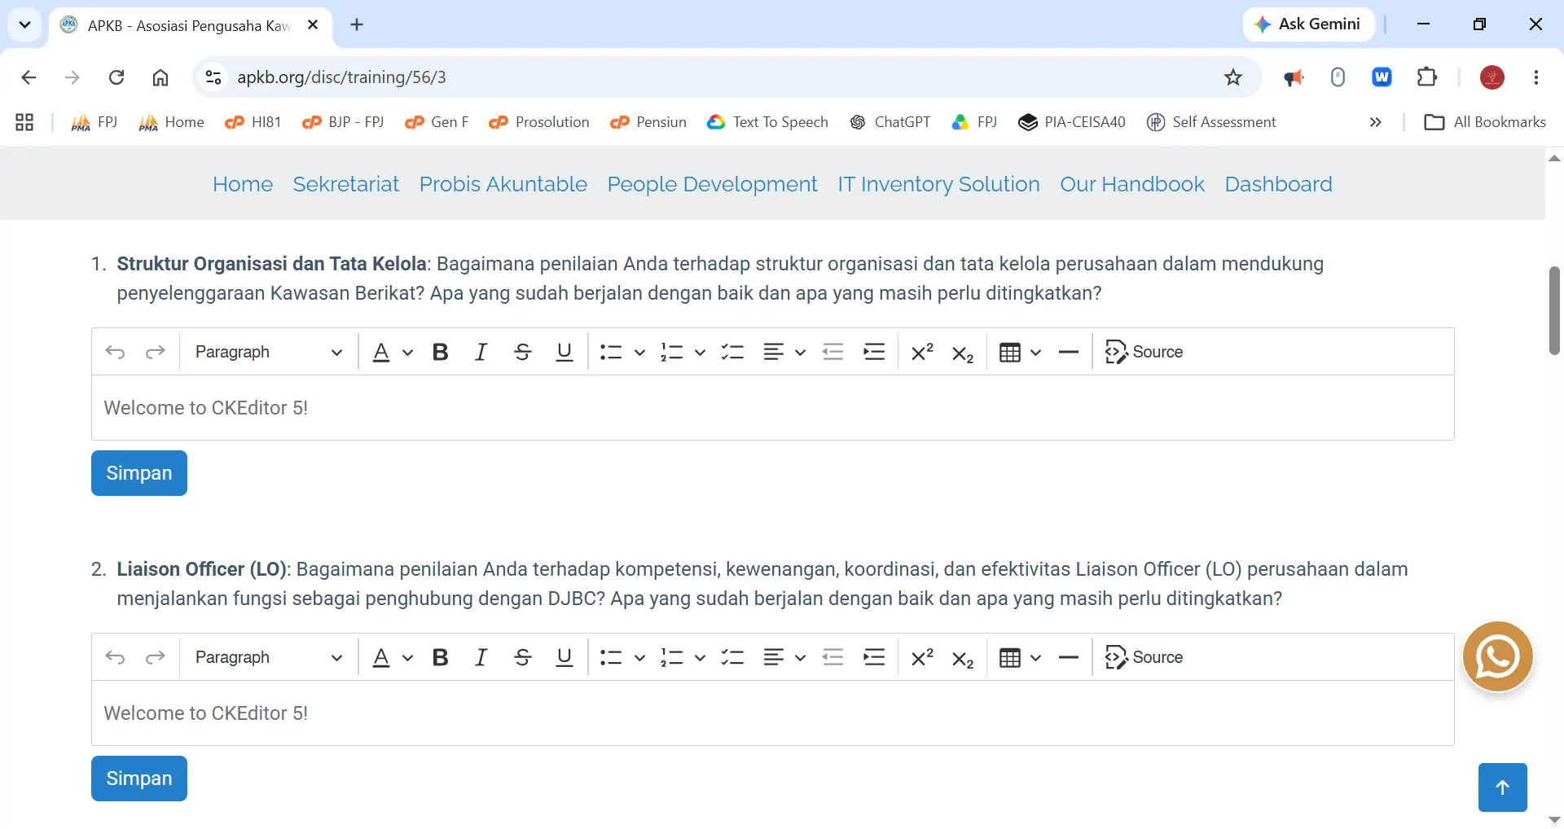Open the Probis Akuntable menu
The image size is (1564, 829).
503,184
